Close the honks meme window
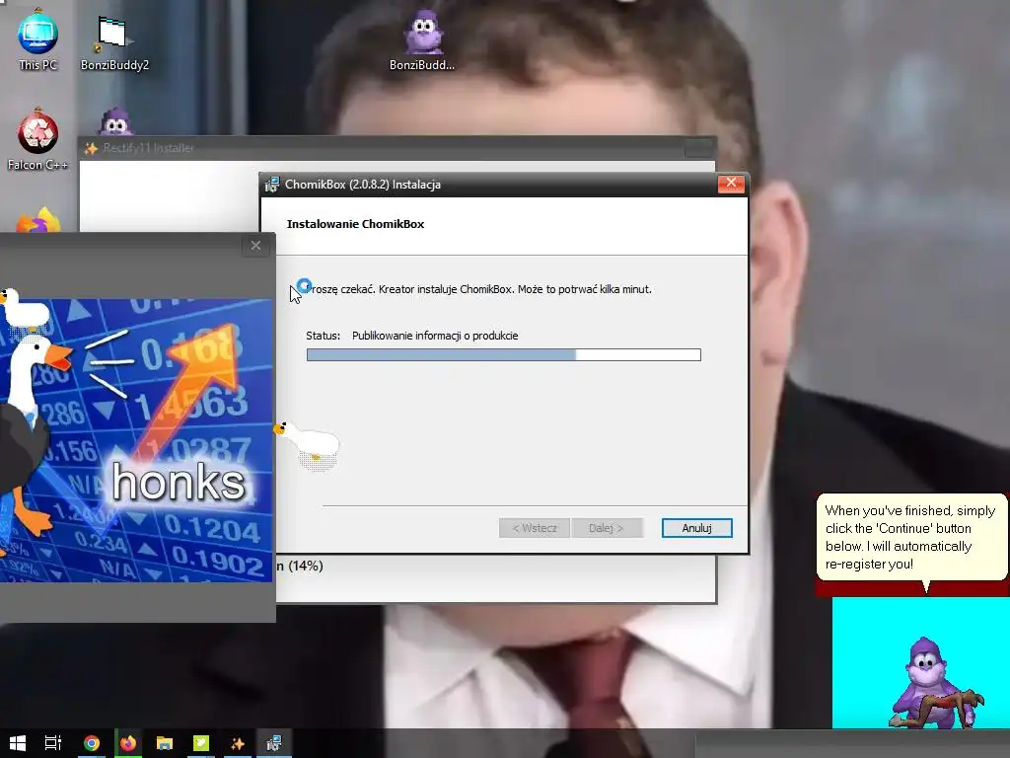This screenshot has width=1010, height=758. tap(255, 246)
